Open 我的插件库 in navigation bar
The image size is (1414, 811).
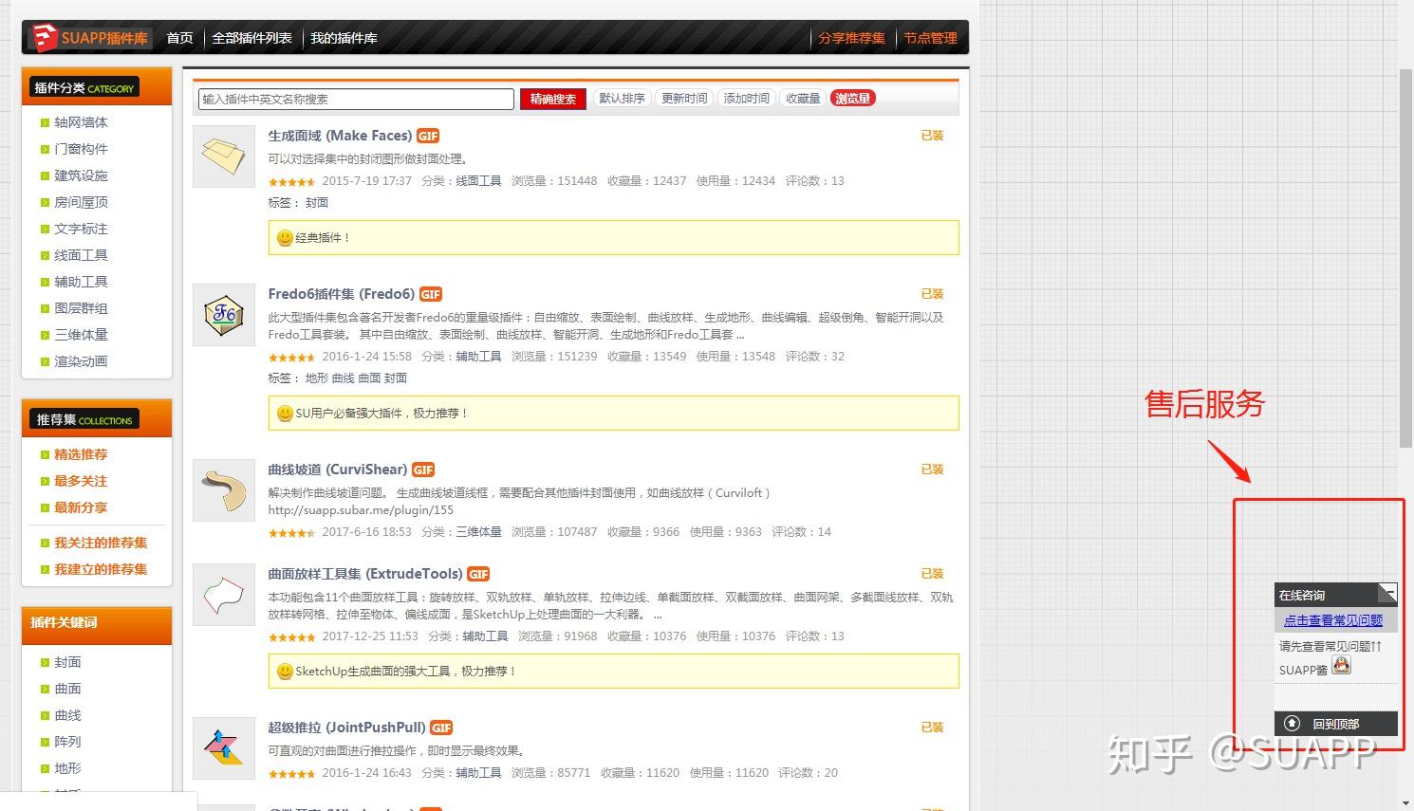click(x=344, y=38)
